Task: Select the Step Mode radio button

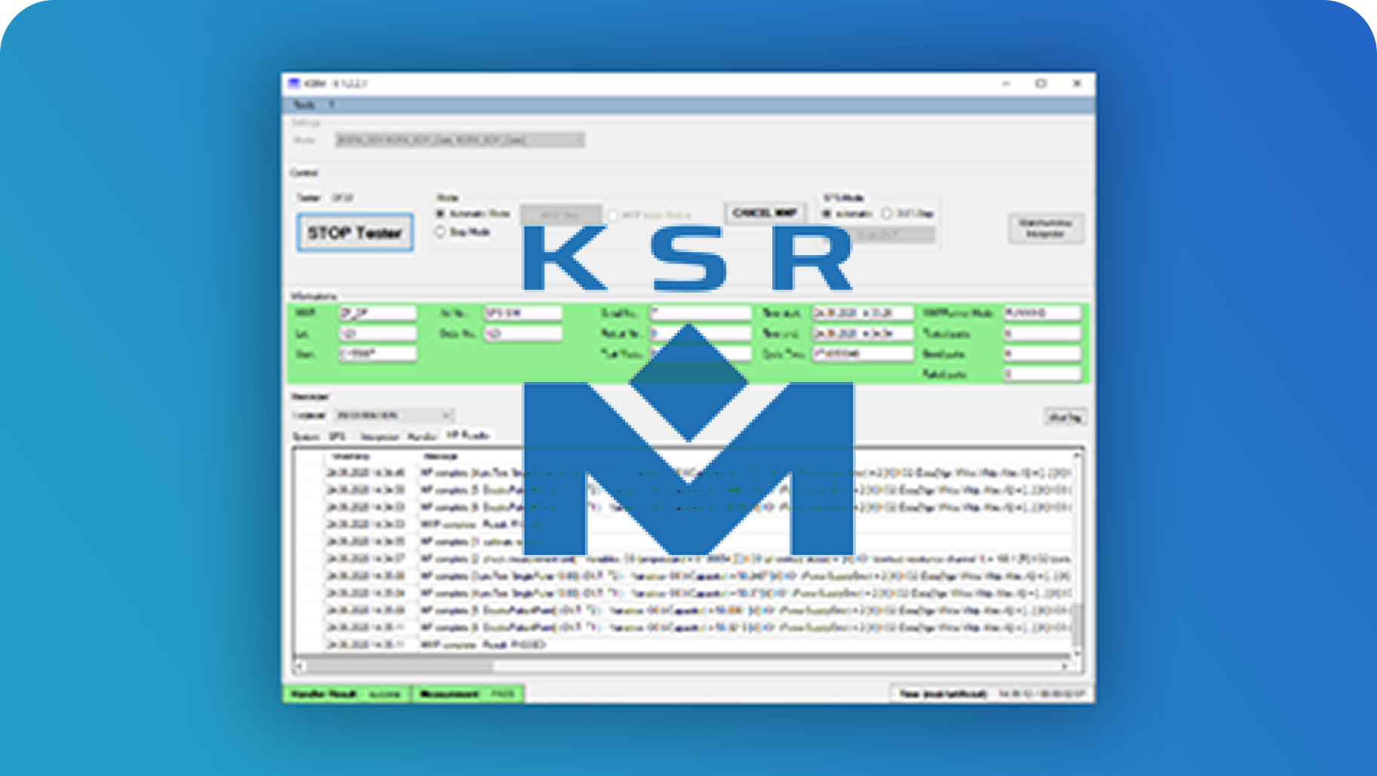Action: point(440,232)
